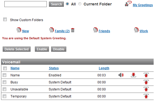Click the Work folder document icon
The image size is (155, 101).
pos(136,30)
